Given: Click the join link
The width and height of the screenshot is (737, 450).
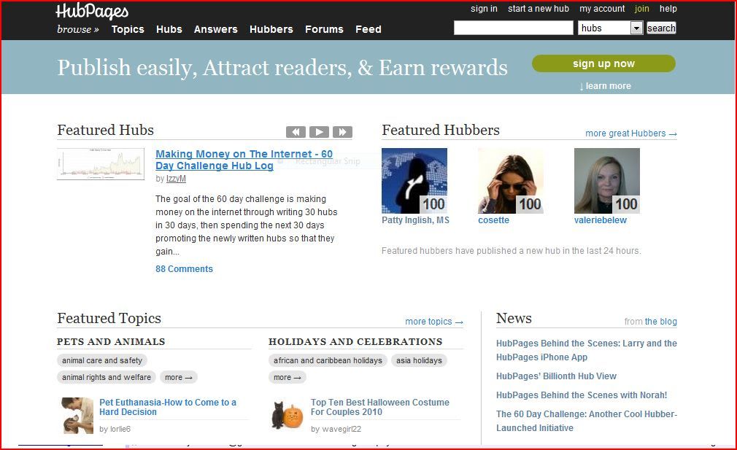Looking at the screenshot, I should click(x=641, y=9).
